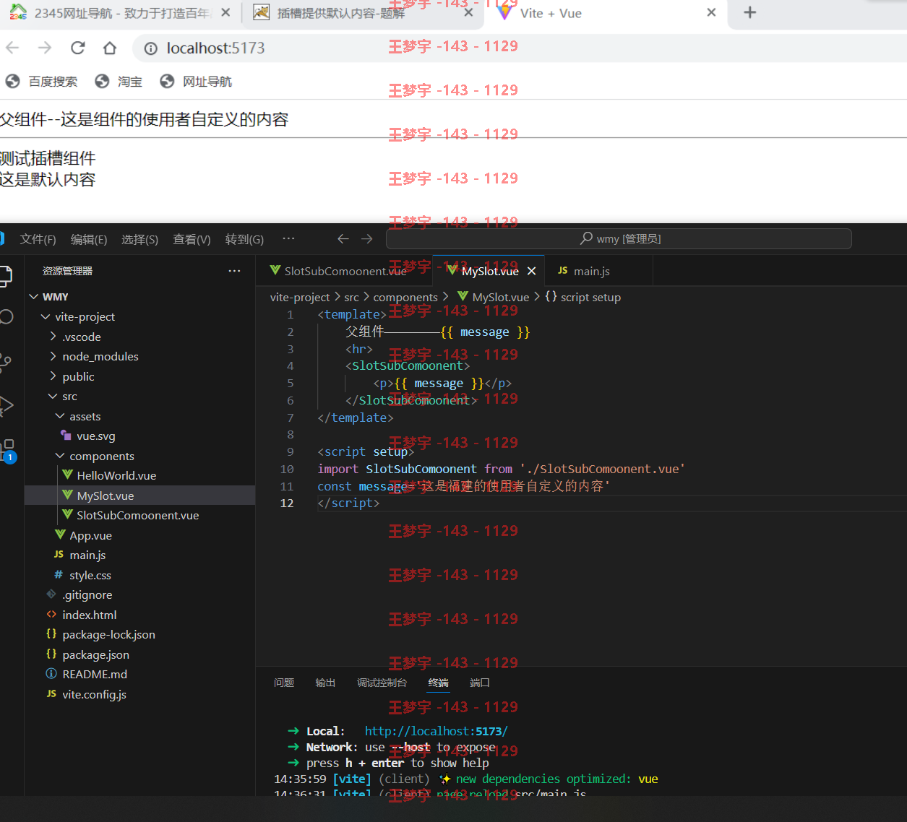Open the 文件(F) menu in VS Code
This screenshot has width=907, height=822.
click(x=38, y=239)
